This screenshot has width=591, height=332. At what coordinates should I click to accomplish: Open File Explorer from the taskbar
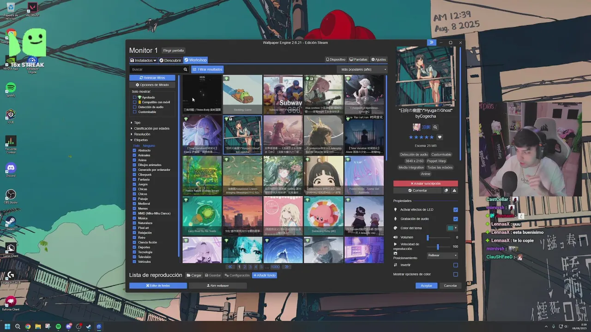38,326
